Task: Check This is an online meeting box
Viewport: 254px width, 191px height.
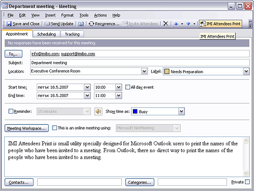Action: 55,128
